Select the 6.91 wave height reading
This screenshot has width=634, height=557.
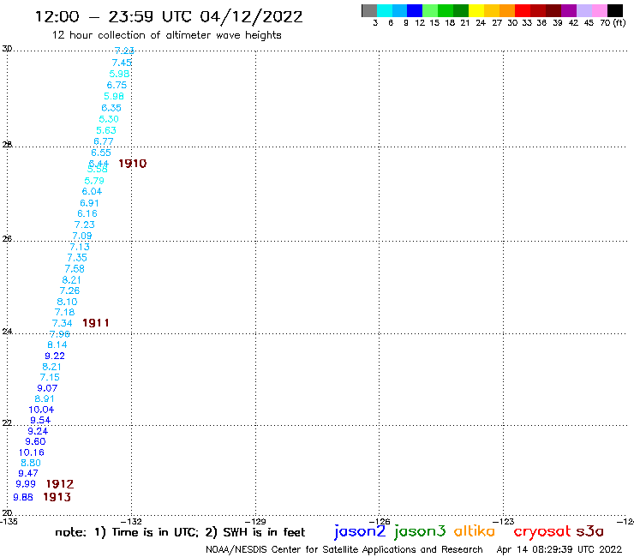[x=89, y=203]
